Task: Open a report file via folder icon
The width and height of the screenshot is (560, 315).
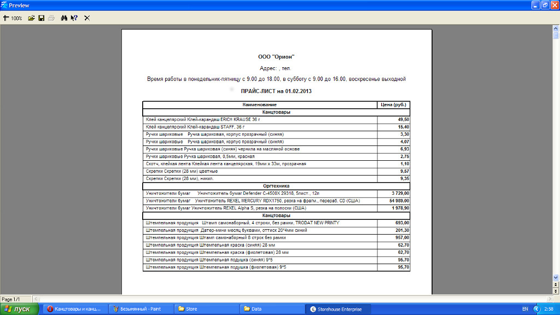Action: (x=32, y=18)
